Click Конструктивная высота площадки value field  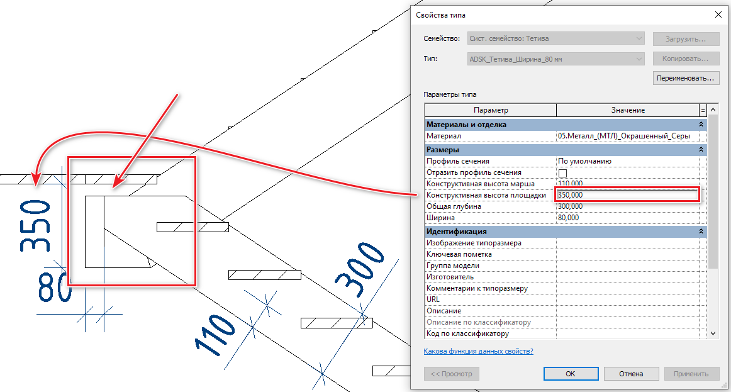coord(627,195)
